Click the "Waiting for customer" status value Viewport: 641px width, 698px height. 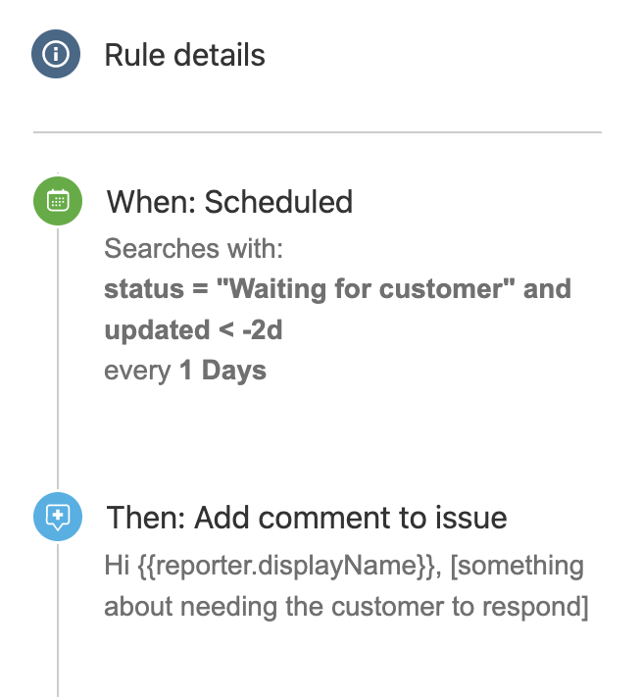(366, 289)
